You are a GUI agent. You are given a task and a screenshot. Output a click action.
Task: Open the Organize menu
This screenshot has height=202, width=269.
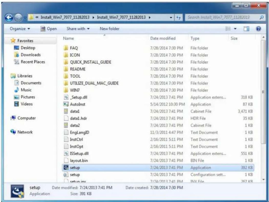pyautogui.click(x=20, y=29)
